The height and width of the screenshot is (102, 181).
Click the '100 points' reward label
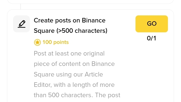[56, 42]
